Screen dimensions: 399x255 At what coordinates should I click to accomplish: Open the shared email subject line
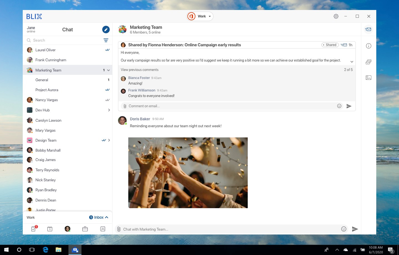[185, 45]
